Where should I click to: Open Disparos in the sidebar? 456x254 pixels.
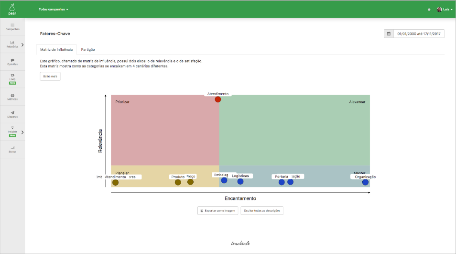[12, 114]
